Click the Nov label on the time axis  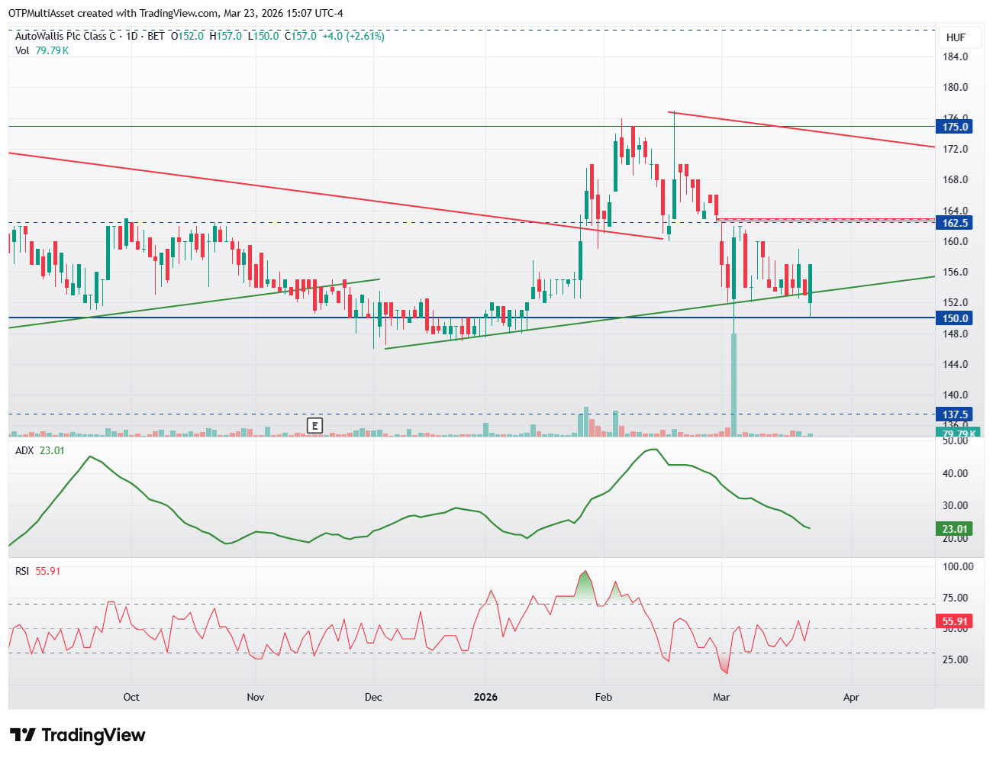point(256,697)
